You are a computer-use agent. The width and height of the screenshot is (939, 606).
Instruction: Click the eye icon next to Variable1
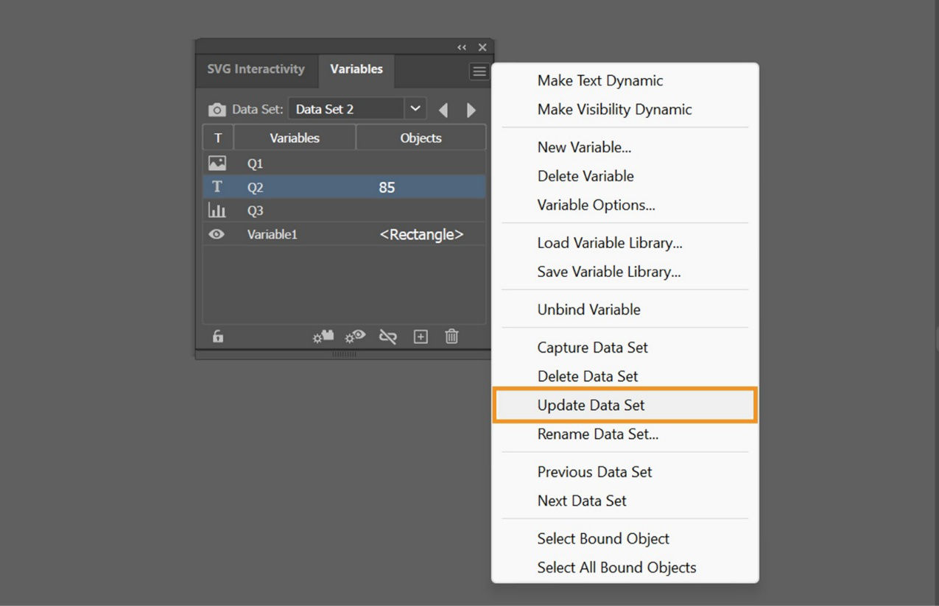(x=217, y=234)
